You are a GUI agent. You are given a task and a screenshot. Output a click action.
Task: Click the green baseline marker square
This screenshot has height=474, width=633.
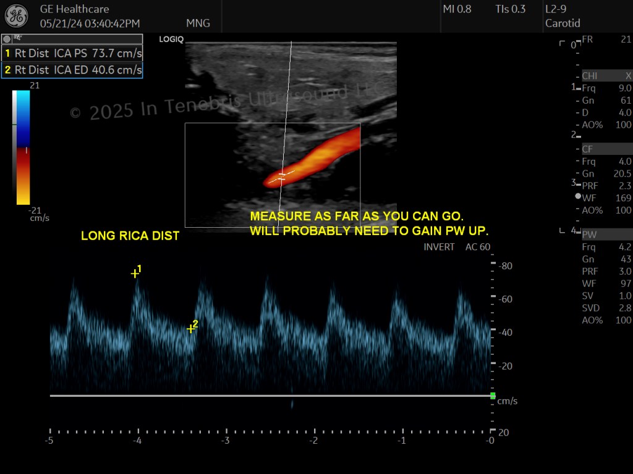(x=493, y=396)
